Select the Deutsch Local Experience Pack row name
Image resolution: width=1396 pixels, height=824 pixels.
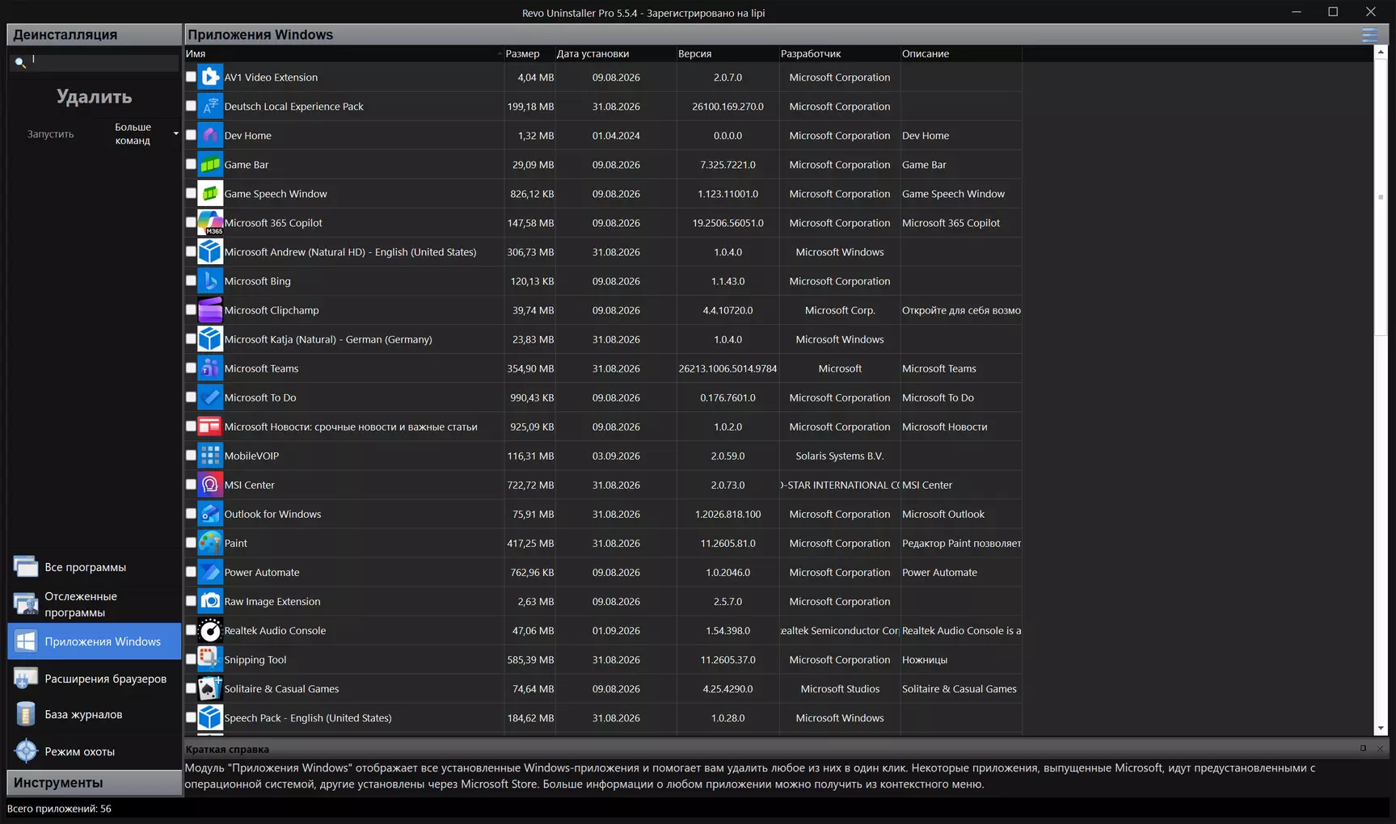tap(293, 106)
